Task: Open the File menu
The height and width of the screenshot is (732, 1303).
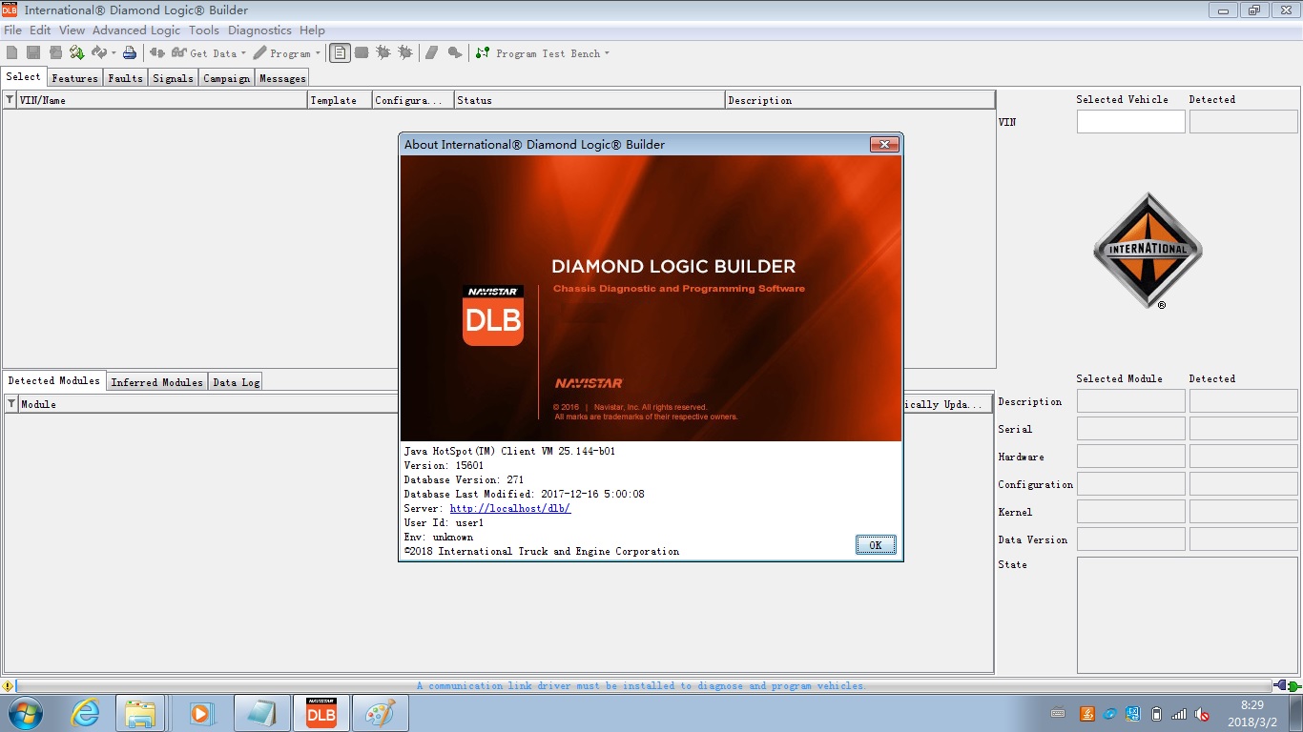Action: [12, 30]
